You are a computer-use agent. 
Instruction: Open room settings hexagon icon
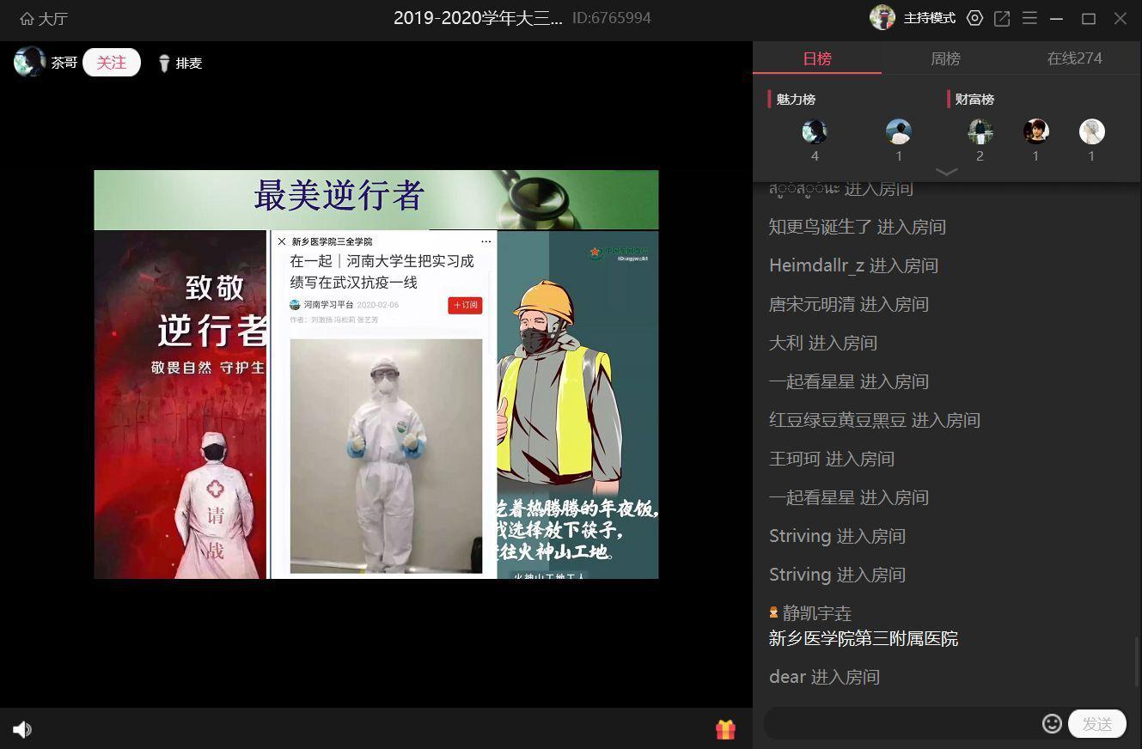click(974, 18)
